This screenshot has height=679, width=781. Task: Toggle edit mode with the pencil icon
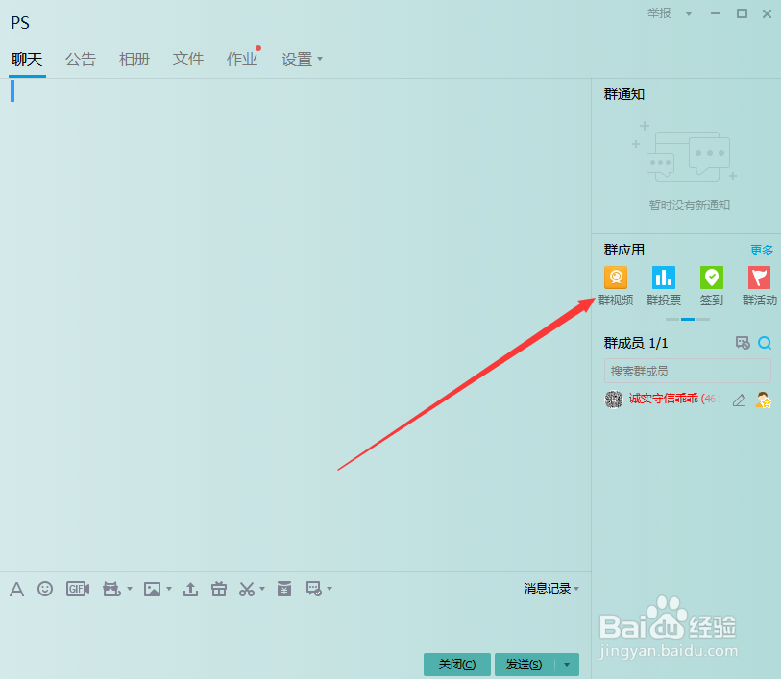click(x=739, y=400)
